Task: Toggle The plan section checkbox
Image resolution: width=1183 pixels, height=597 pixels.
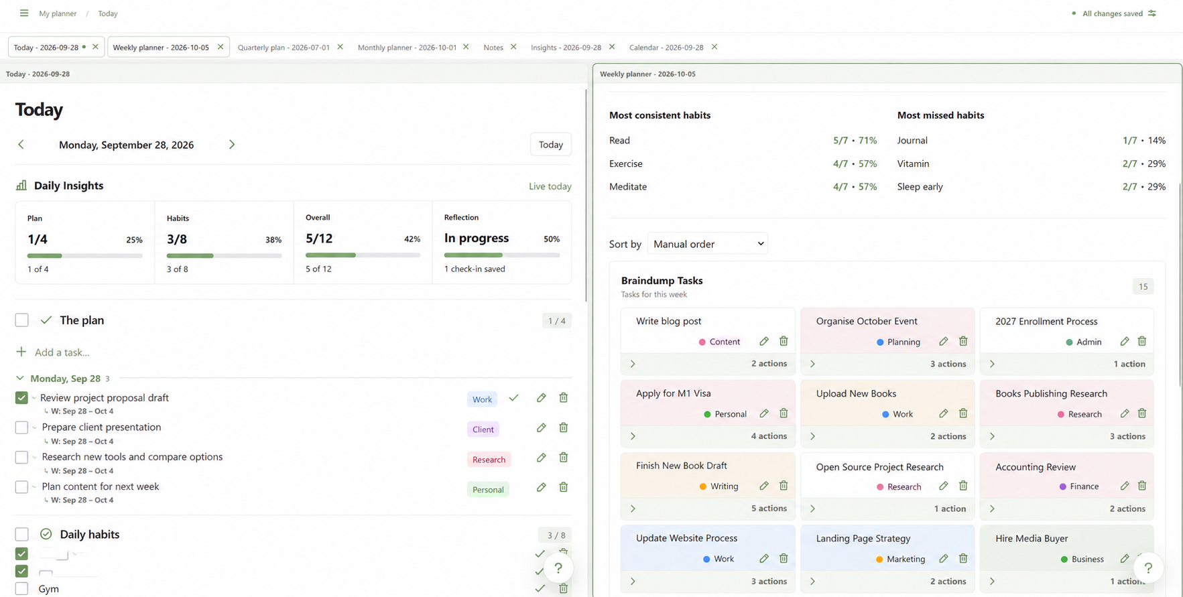Action: pyautogui.click(x=21, y=320)
